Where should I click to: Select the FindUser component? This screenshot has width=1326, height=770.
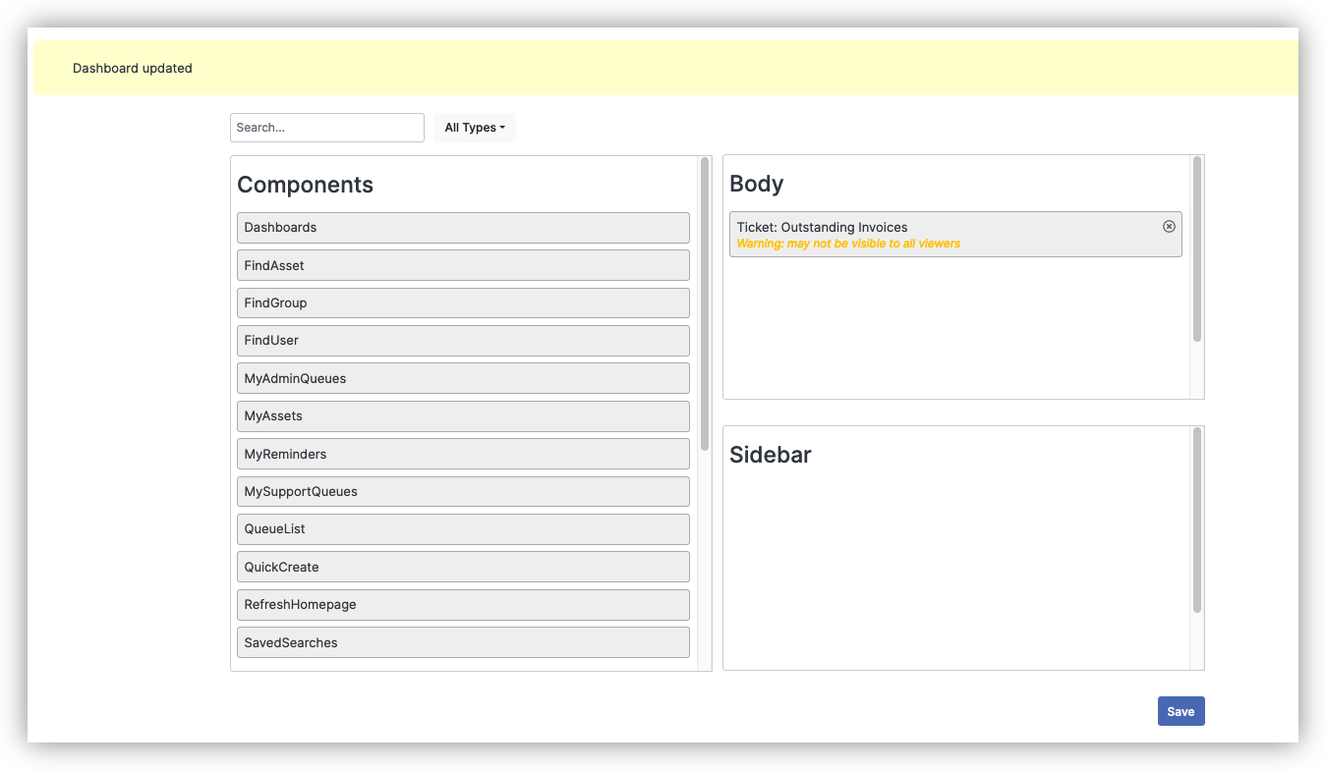462,340
